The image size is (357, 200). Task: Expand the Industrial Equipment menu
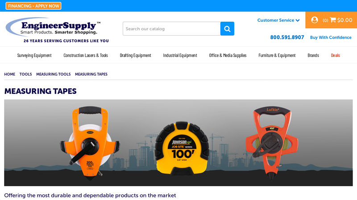pyautogui.click(x=180, y=56)
